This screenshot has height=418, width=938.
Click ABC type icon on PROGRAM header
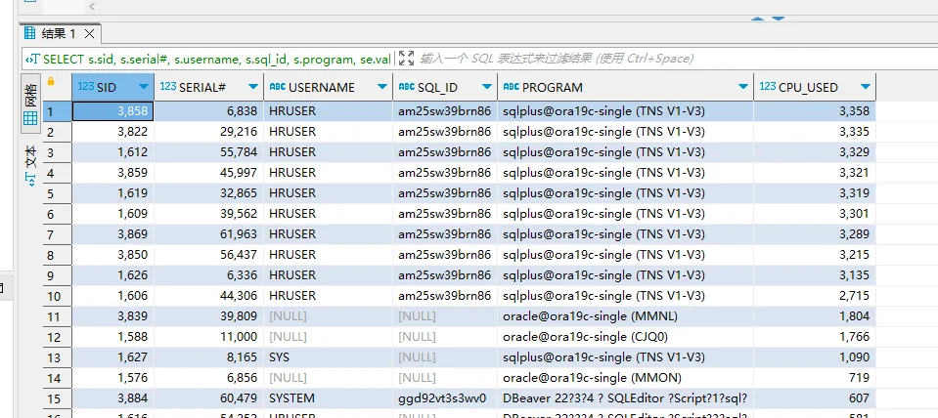(x=512, y=87)
